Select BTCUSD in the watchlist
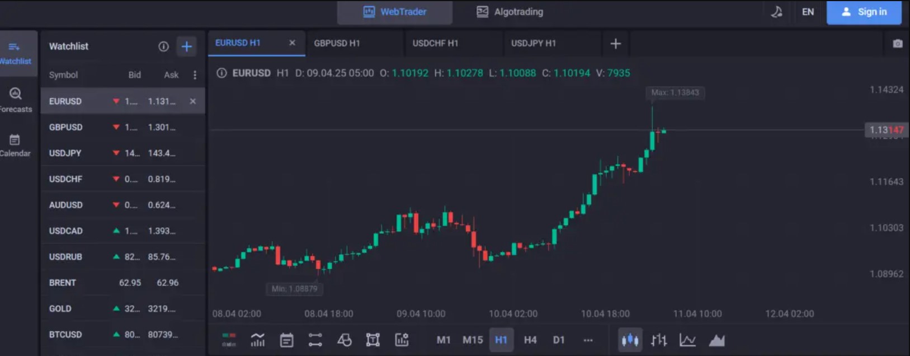Screen dimensions: 910x356 click(x=122, y=335)
